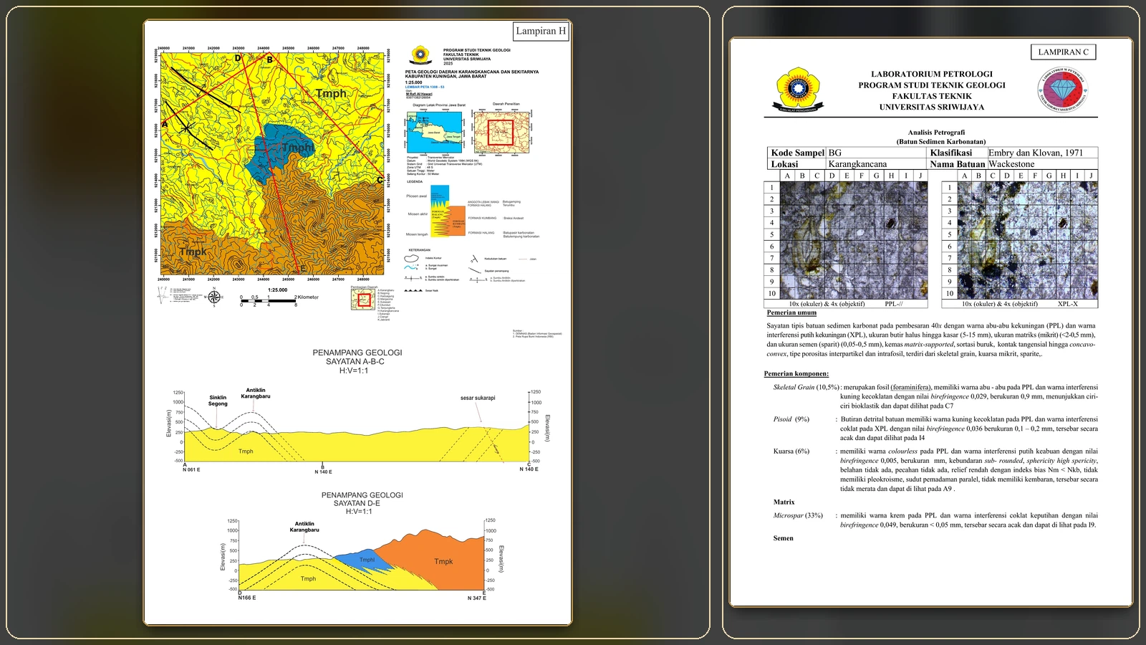Click the KETERANGAN heading
The height and width of the screenshot is (645, 1146).
pos(420,250)
